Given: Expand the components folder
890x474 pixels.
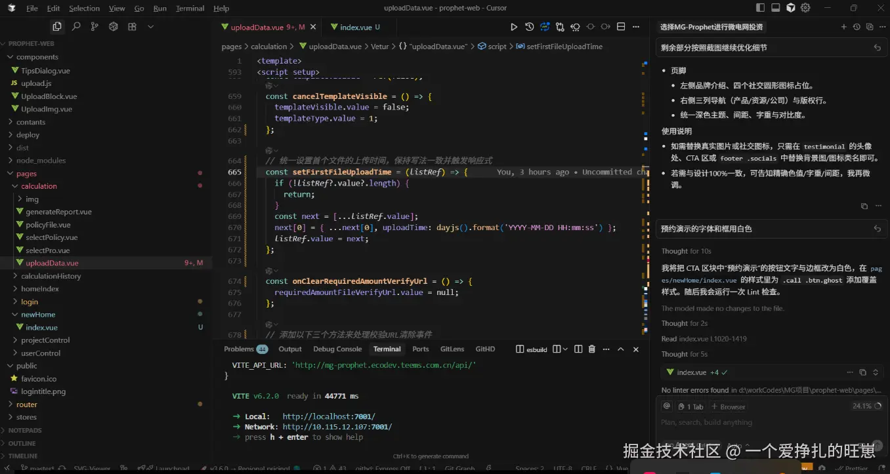Looking at the screenshot, I should pyautogui.click(x=37, y=57).
